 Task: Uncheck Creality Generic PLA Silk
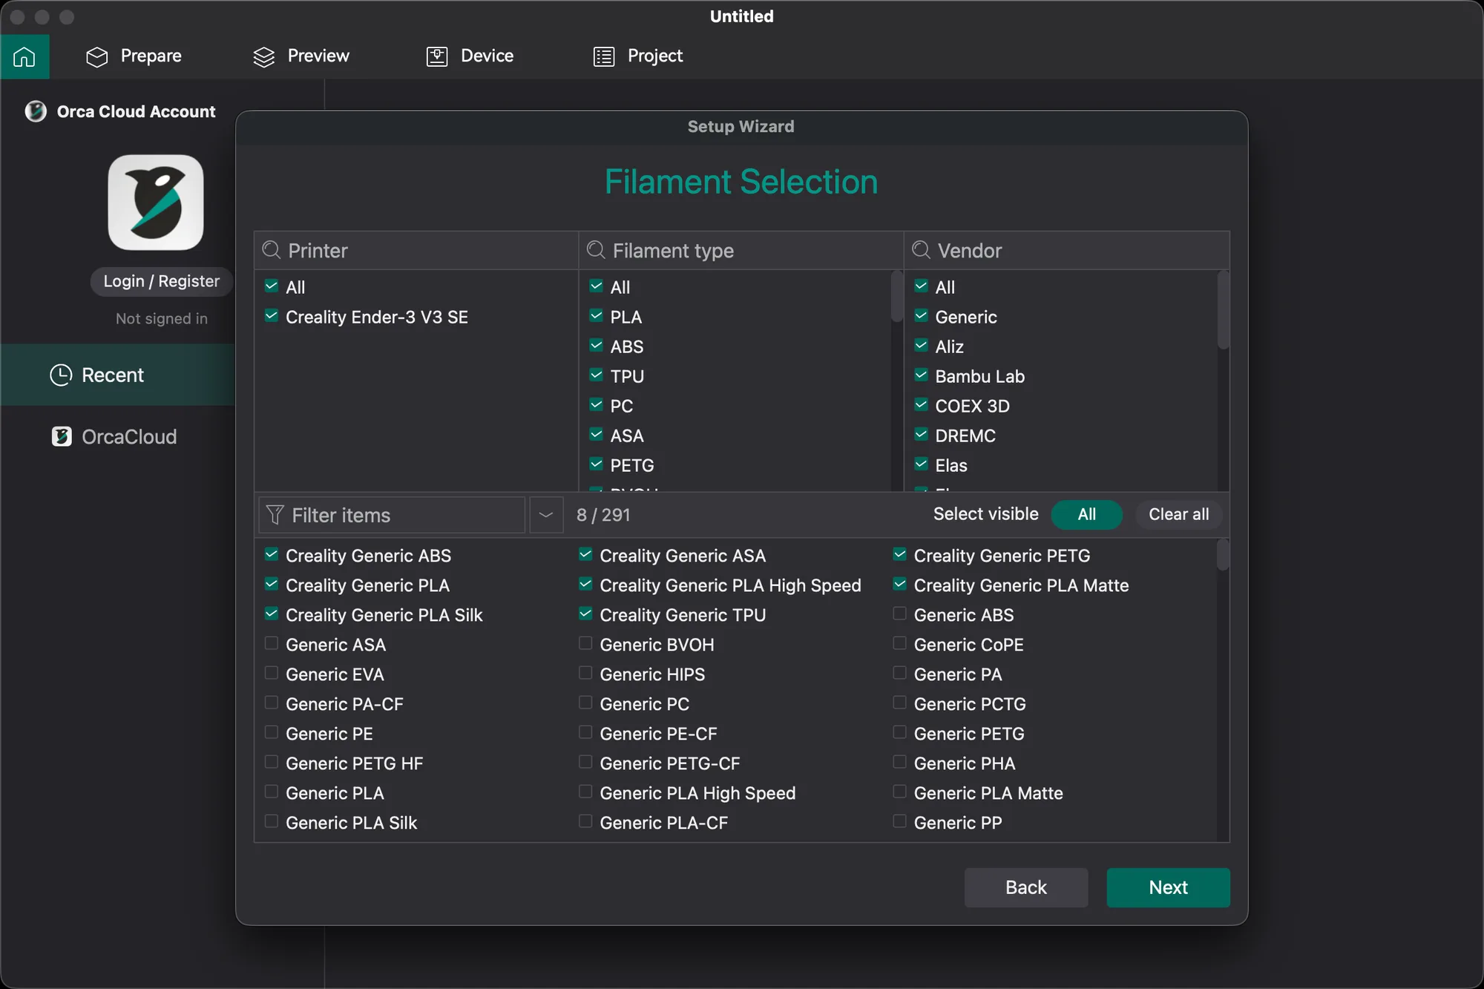[272, 614]
